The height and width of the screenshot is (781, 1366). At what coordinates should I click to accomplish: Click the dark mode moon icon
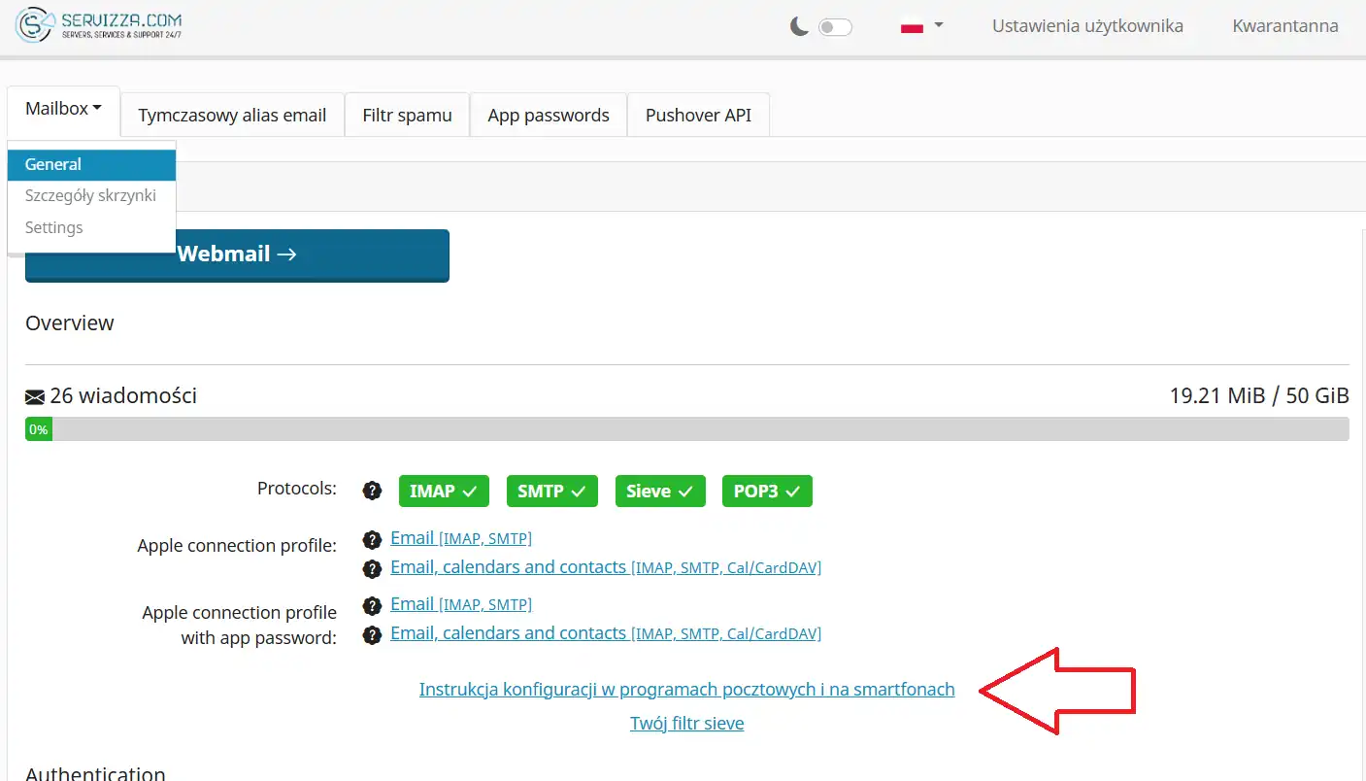click(799, 27)
